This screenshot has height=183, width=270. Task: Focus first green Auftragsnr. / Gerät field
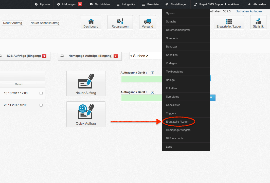141,79
